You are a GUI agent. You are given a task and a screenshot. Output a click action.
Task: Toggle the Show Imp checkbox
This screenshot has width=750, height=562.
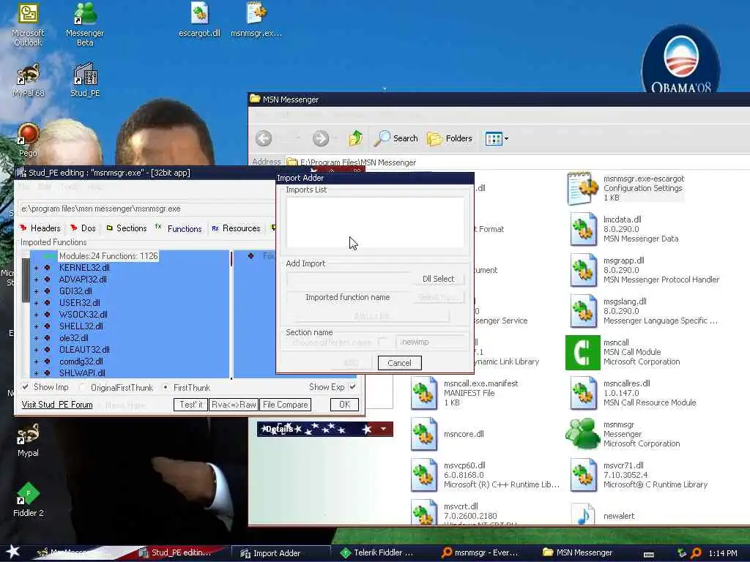(x=25, y=386)
